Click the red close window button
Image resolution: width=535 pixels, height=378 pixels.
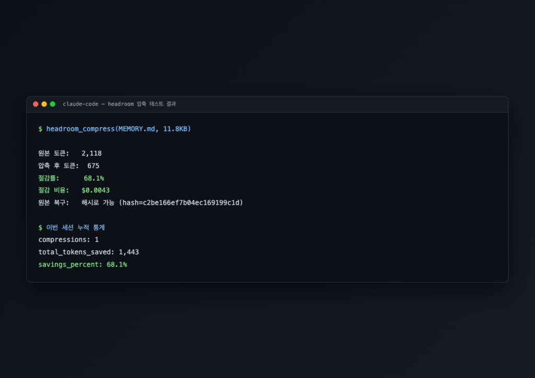(36, 104)
